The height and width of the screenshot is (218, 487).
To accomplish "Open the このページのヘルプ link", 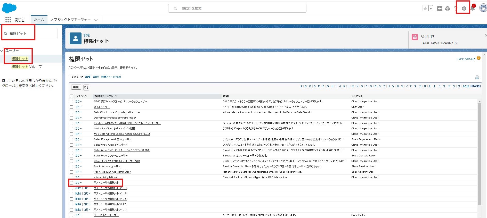I will (x=466, y=59).
